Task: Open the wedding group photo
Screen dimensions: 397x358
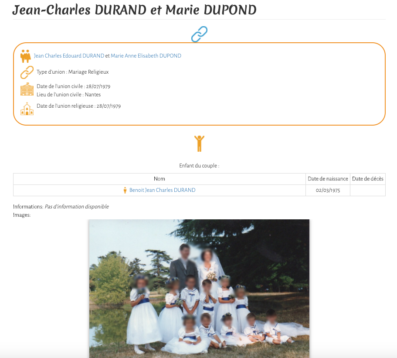Action: (x=199, y=288)
